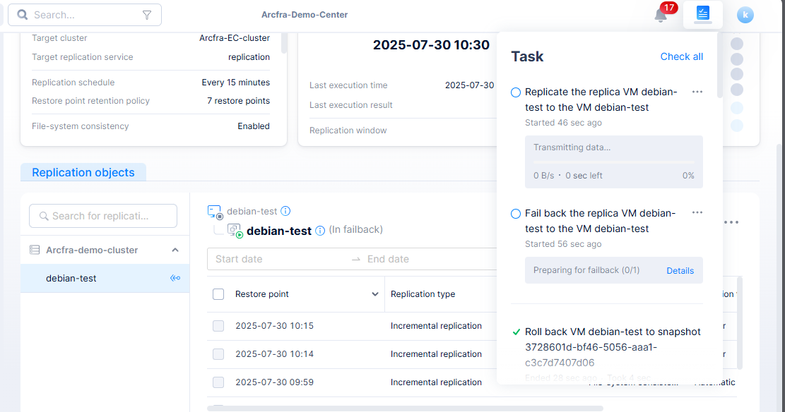
Task: Click the Transmitting data progress bar
Action: pyautogui.click(x=613, y=162)
